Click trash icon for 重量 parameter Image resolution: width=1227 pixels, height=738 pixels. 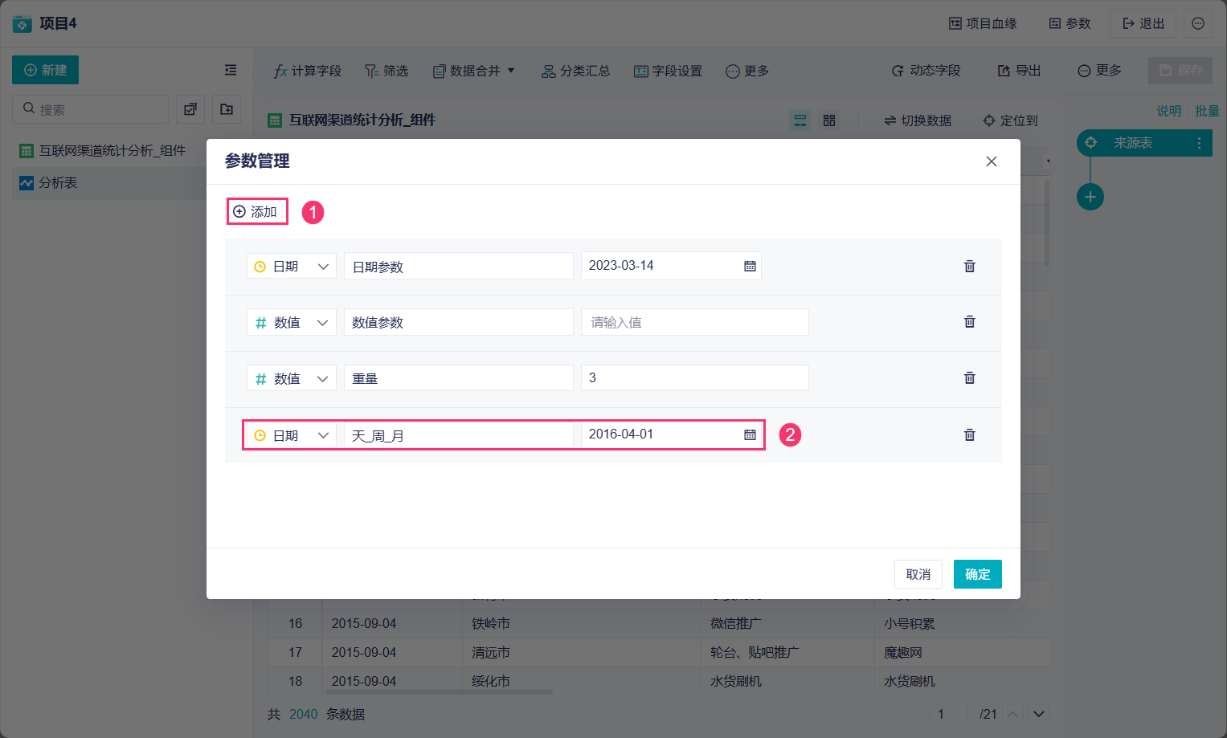pos(969,377)
